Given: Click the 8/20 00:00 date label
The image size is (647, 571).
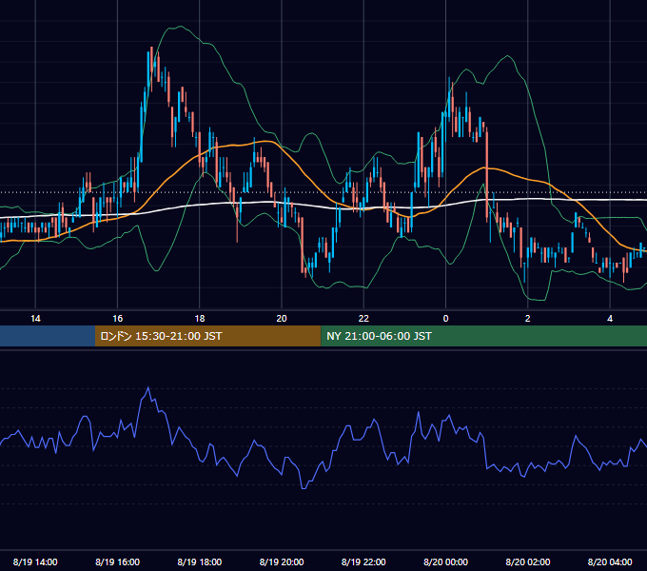Looking at the screenshot, I should coord(445,561).
